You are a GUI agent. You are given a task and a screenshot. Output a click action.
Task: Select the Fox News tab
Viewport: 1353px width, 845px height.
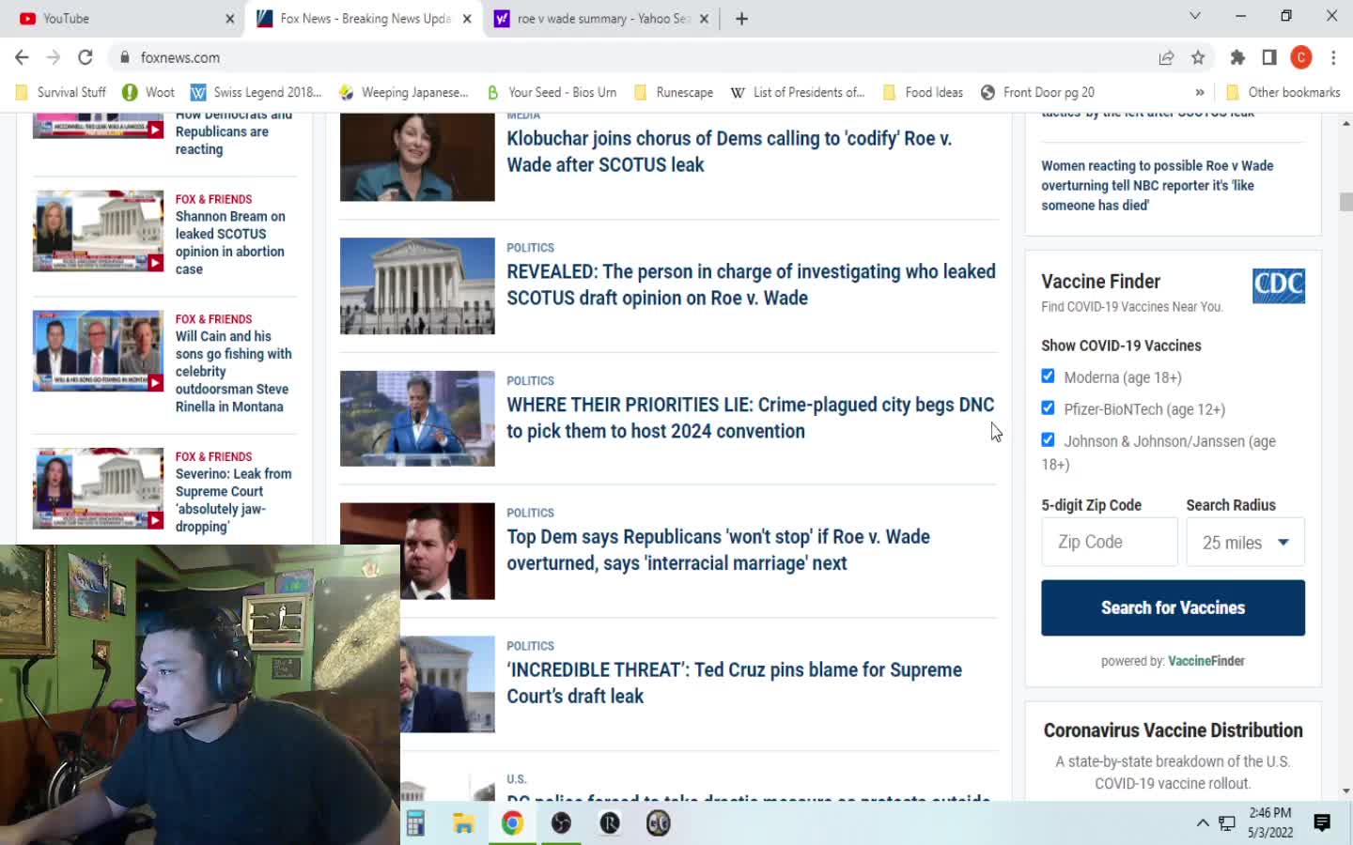point(365,19)
